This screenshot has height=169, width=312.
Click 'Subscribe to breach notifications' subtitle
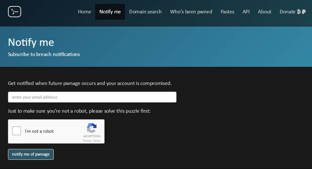[44, 54]
